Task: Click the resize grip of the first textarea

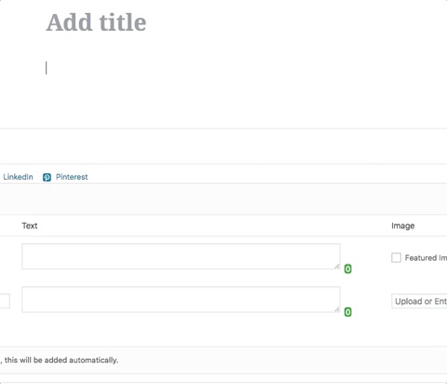Action: click(x=337, y=267)
